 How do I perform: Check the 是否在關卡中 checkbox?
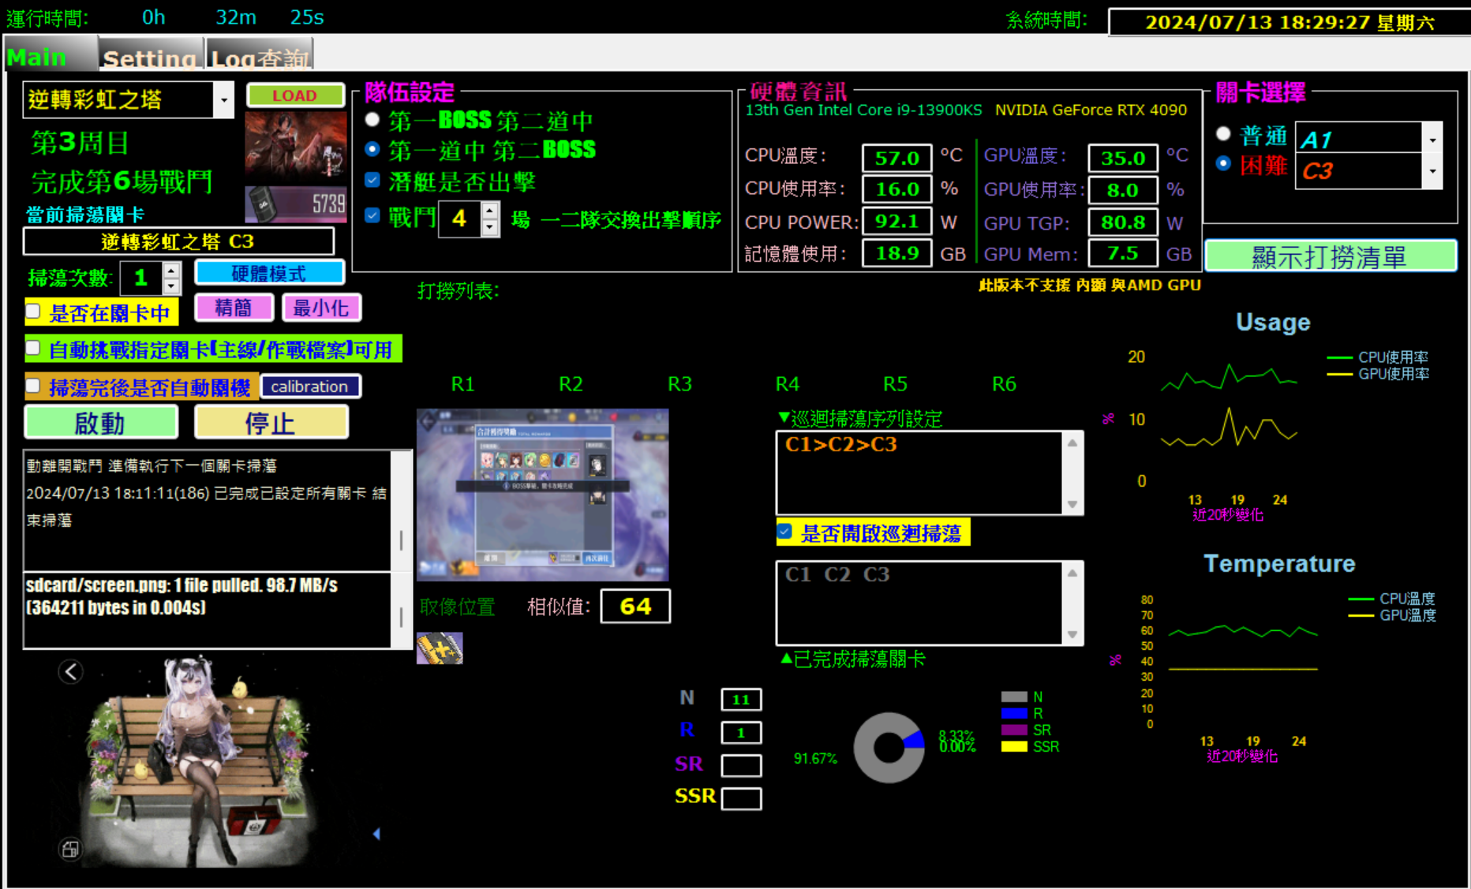pyautogui.click(x=33, y=312)
